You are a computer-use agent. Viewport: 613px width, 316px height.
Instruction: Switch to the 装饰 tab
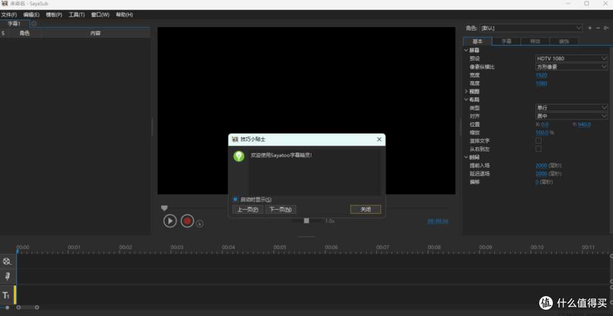point(564,41)
